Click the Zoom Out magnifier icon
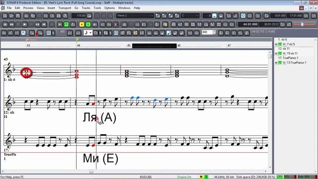318x179 pixels. [32, 33]
